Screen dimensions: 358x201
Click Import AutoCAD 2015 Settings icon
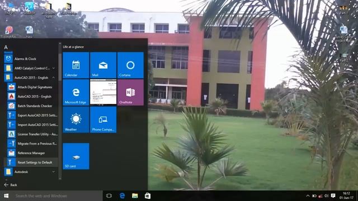point(11,125)
